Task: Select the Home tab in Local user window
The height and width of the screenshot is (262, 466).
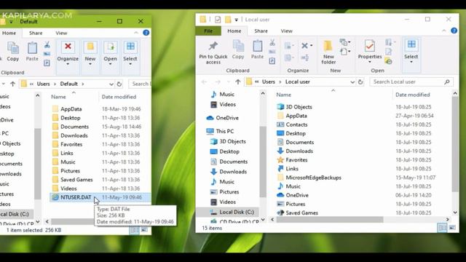Action: point(234,31)
